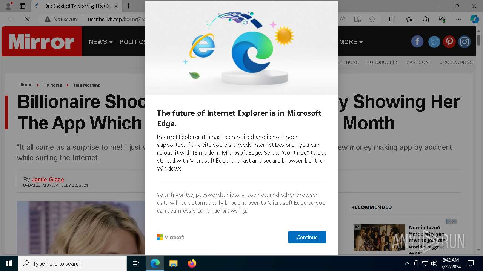Screen dimensions: 483x271
Task: Click the network tray icon
Action: click(x=425, y=263)
